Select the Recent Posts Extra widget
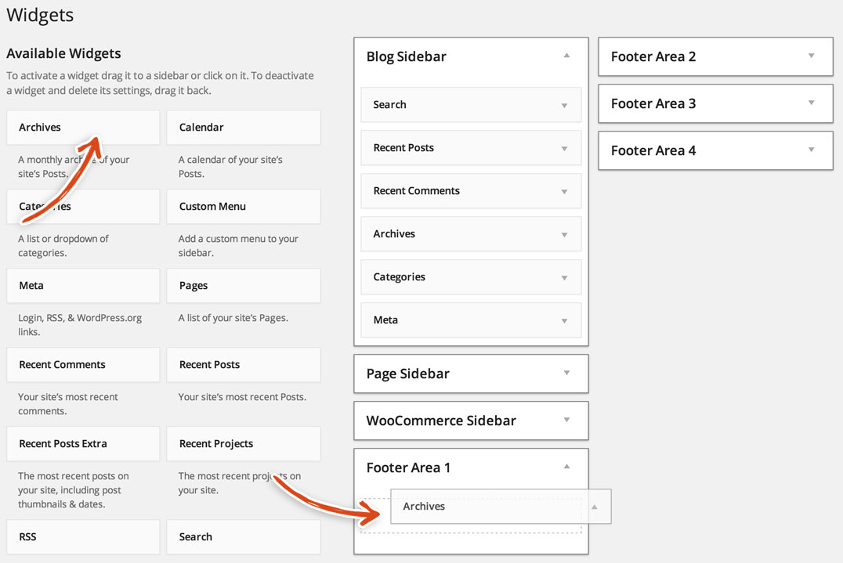The height and width of the screenshot is (563, 843). [82, 443]
